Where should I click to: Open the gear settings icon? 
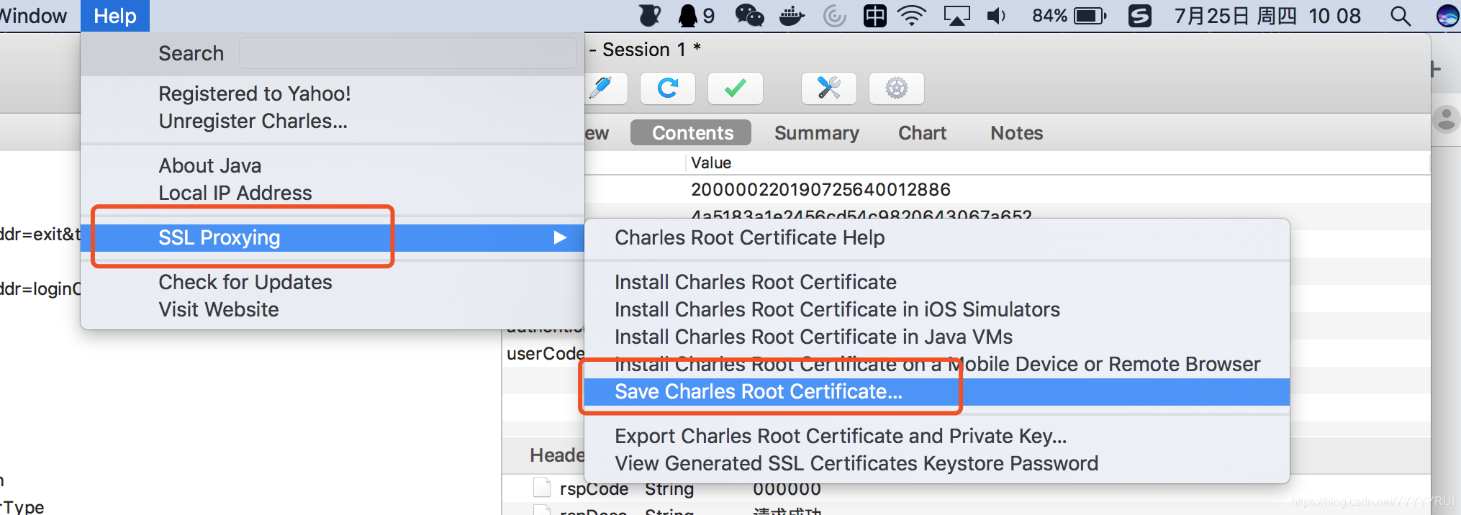896,88
